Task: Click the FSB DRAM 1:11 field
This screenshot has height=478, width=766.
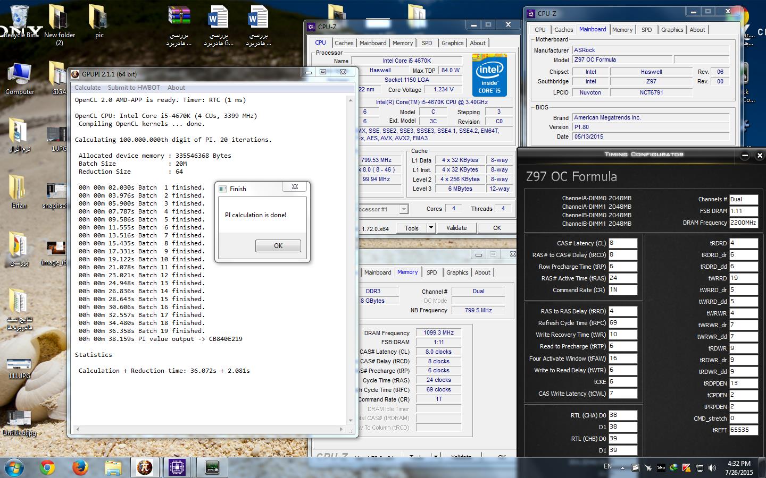Action: coord(743,211)
